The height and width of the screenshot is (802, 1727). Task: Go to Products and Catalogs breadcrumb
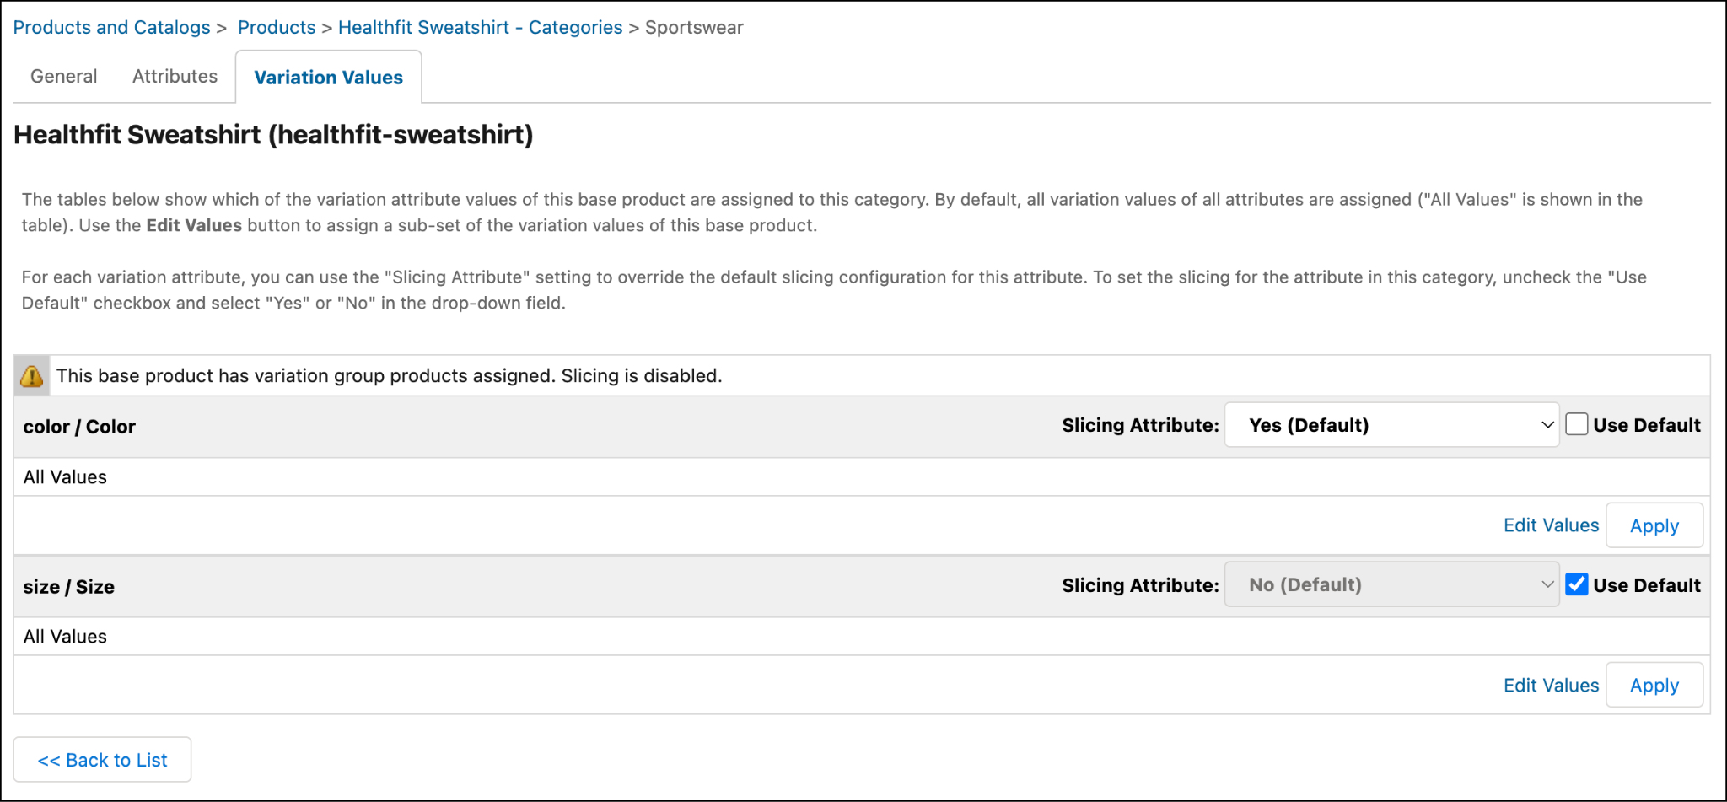pos(111,27)
